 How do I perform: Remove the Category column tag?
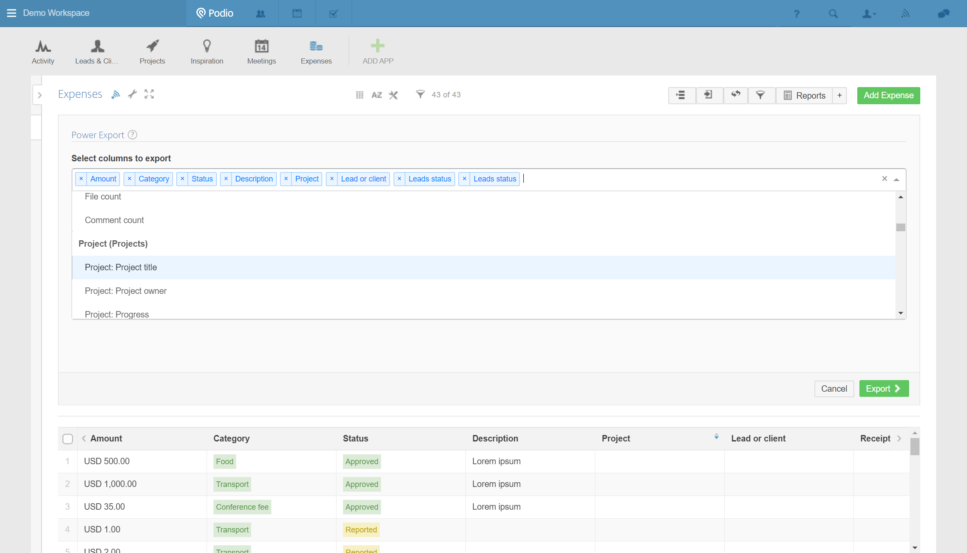129,179
